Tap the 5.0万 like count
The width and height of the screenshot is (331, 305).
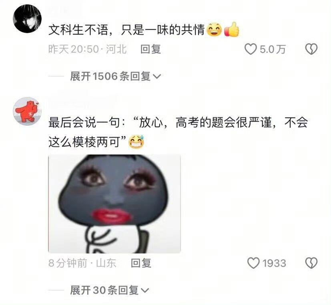click(273, 49)
